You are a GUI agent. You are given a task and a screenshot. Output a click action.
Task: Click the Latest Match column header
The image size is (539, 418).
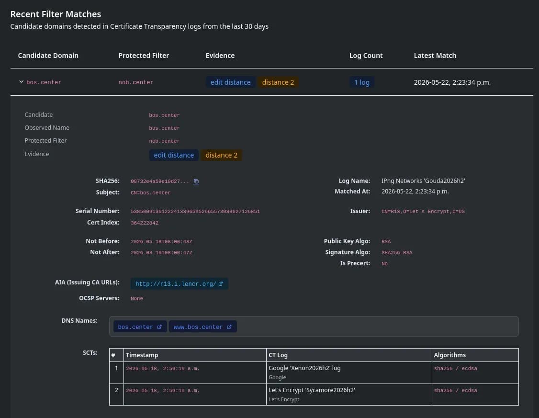coord(435,56)
